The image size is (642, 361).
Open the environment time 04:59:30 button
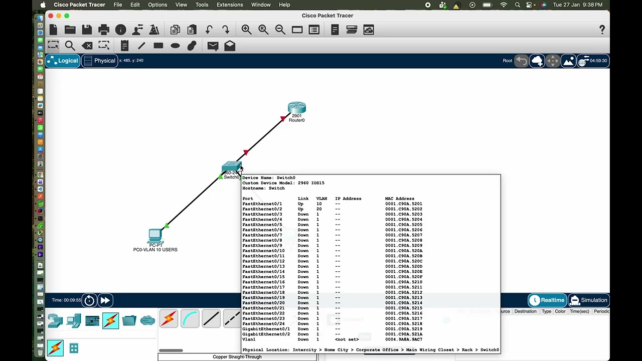click(593, 61)
